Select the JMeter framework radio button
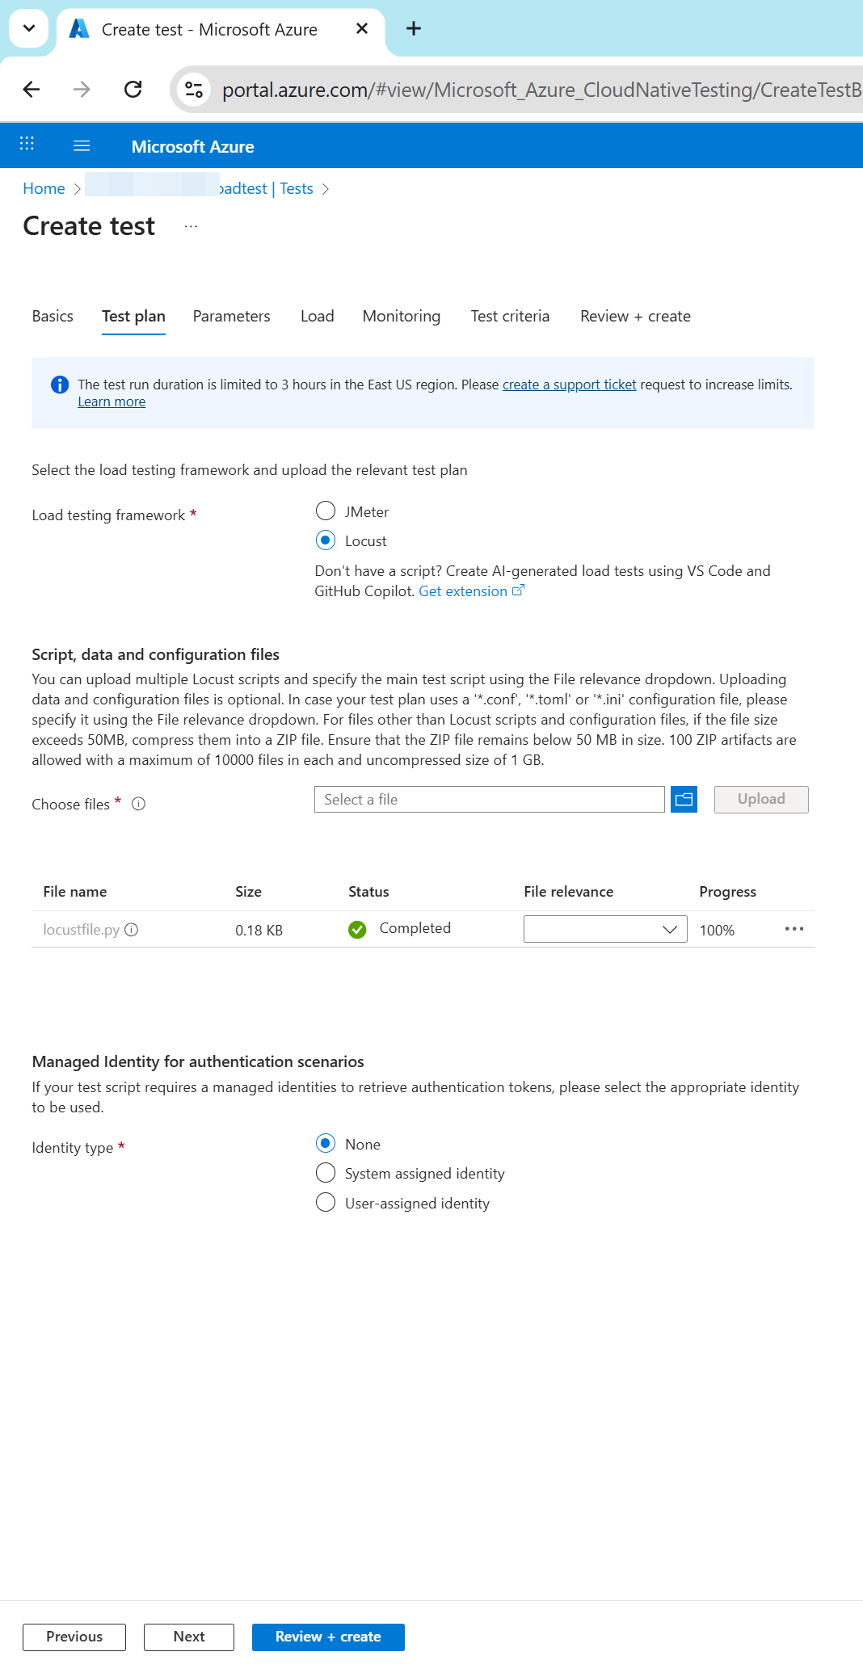 [326, 511]
